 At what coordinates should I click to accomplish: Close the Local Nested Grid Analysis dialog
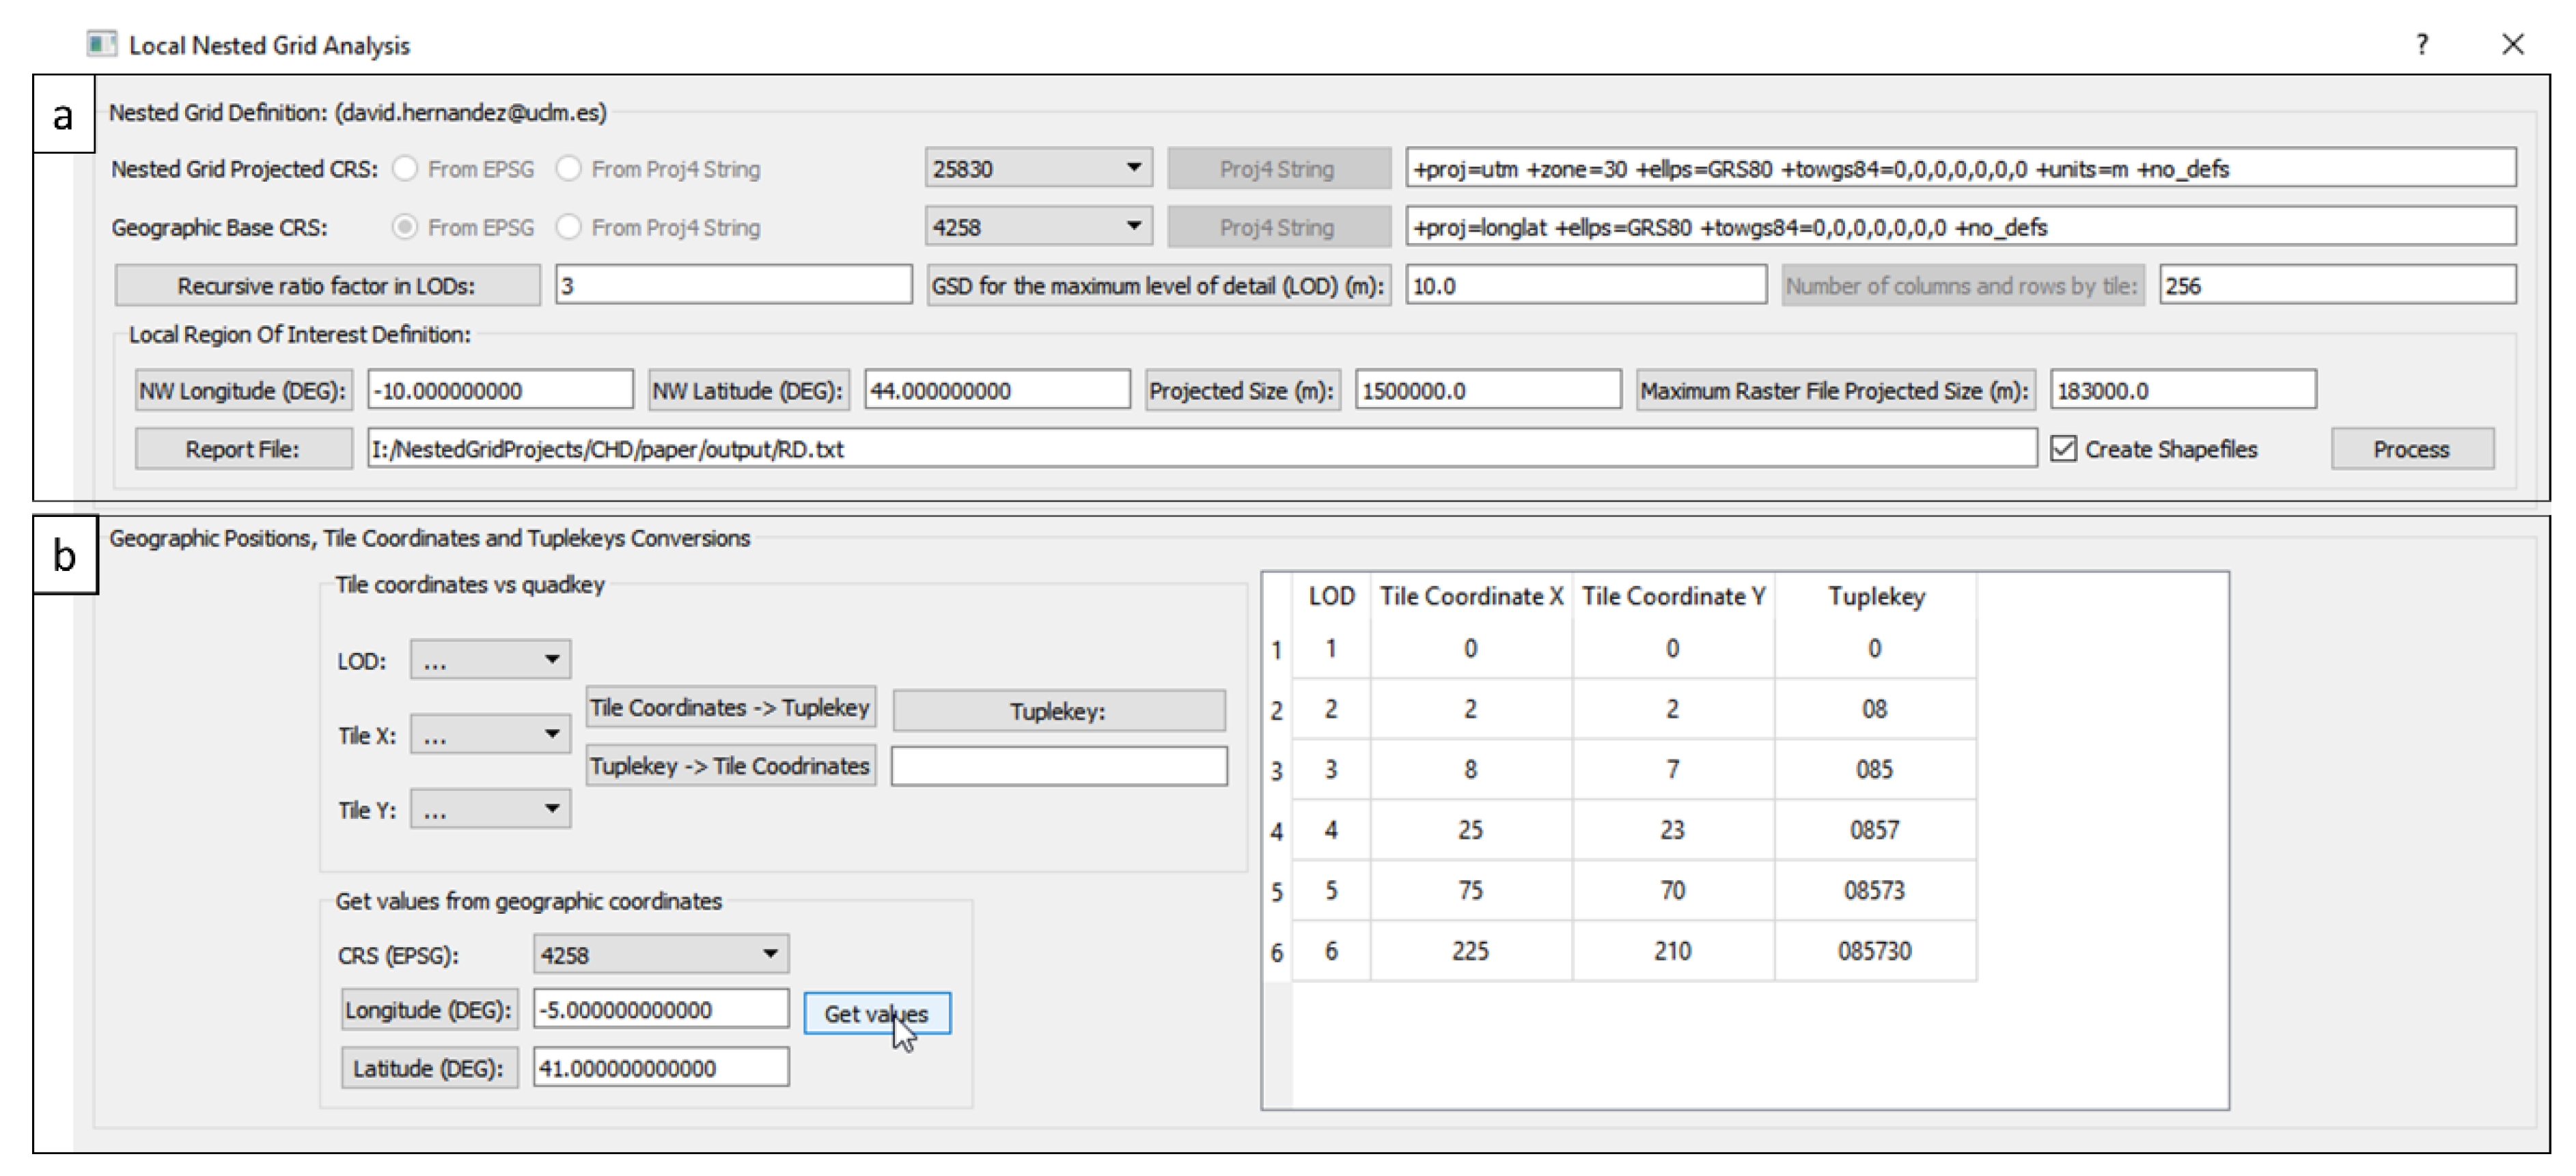2512,44
